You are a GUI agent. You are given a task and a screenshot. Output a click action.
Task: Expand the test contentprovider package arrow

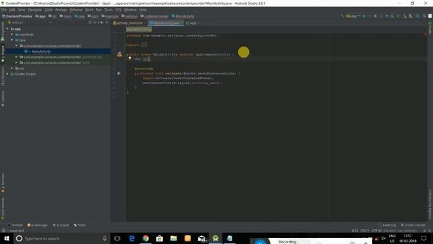click(16, 62)
